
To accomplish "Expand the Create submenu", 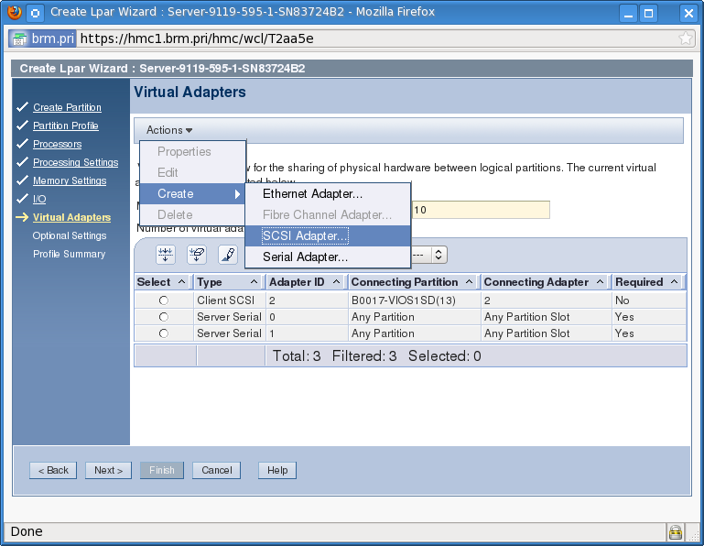I will [192, 193].
